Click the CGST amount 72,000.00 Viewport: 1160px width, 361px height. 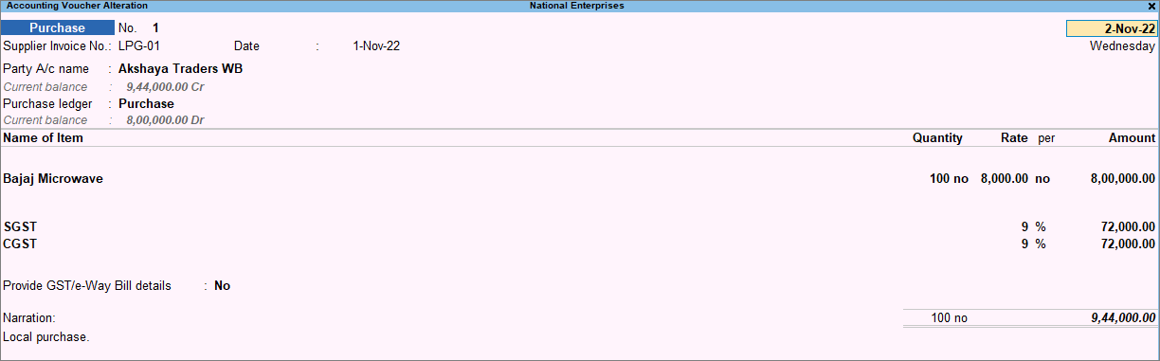(x=1129, y=244)
